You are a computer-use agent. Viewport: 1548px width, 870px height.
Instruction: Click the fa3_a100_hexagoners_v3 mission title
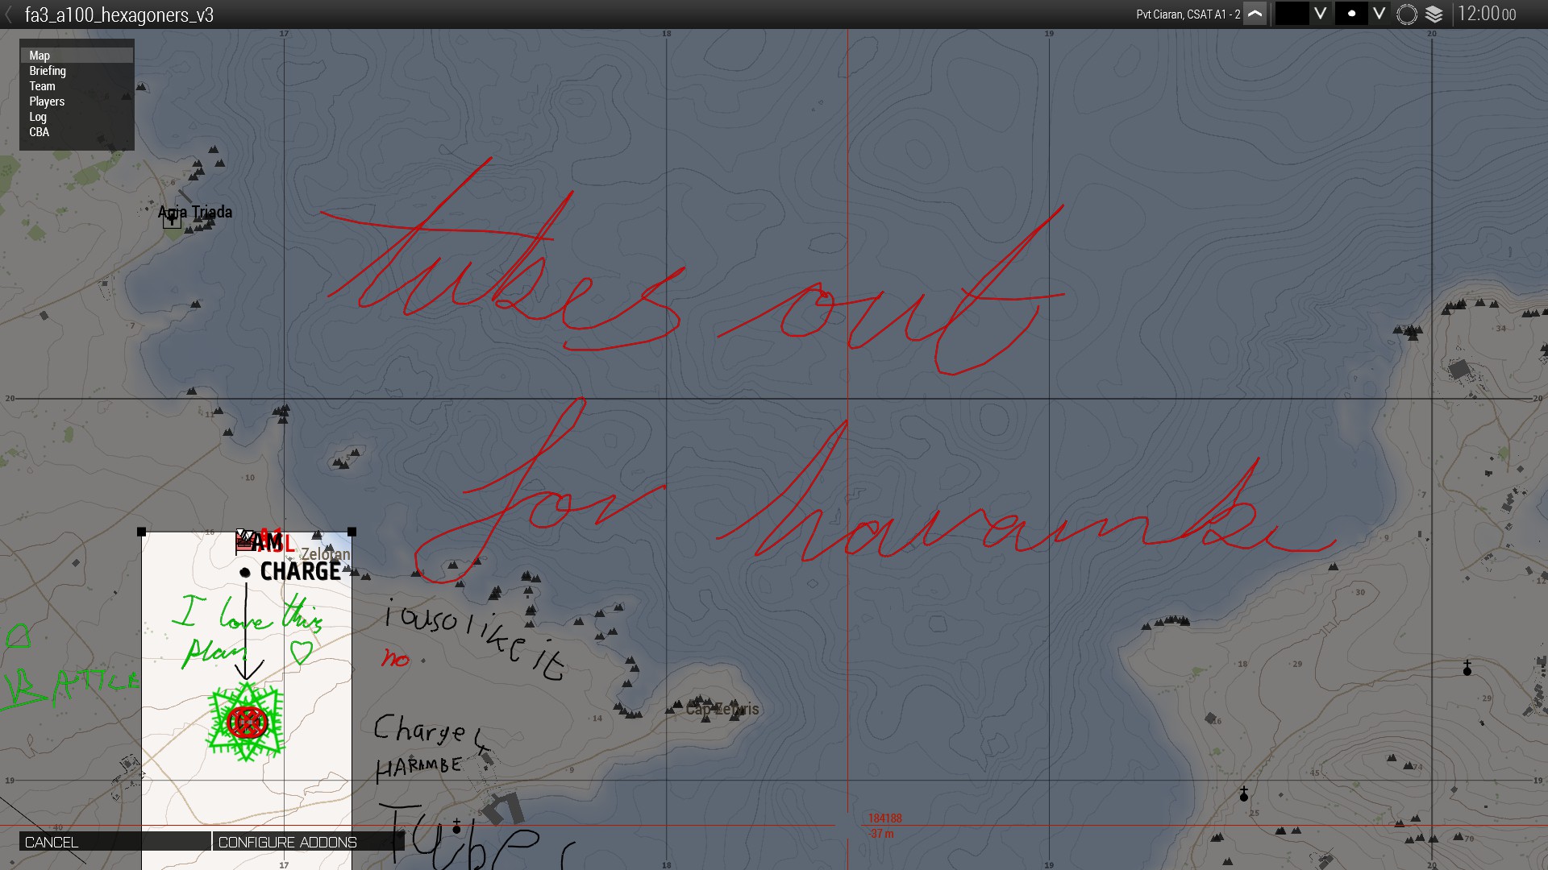click(119, 15)
